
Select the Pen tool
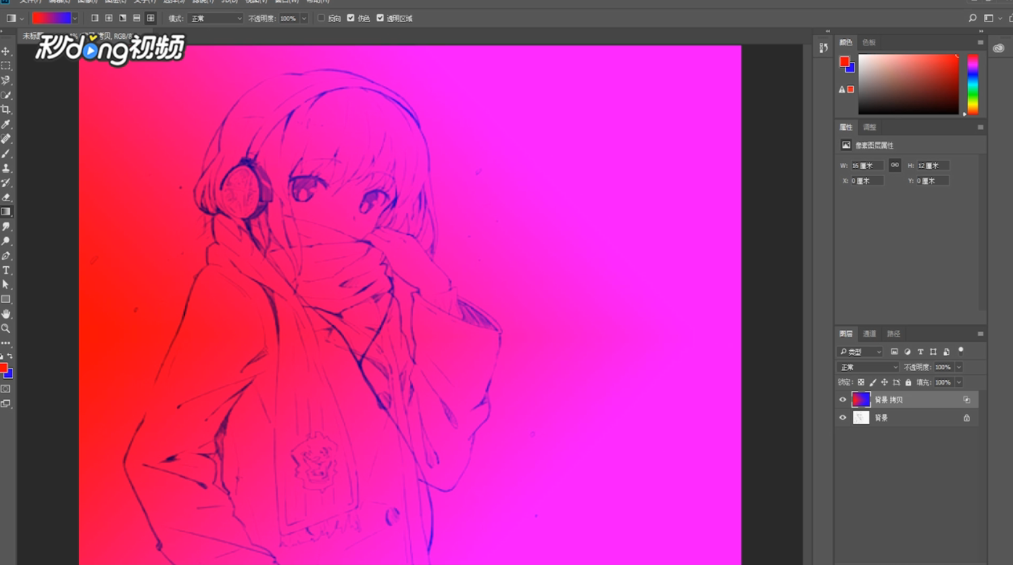coord(6,256)
